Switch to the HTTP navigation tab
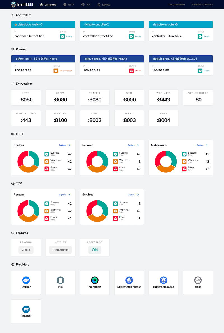Screen dimensions: 224x333 [x=69, y=4]
